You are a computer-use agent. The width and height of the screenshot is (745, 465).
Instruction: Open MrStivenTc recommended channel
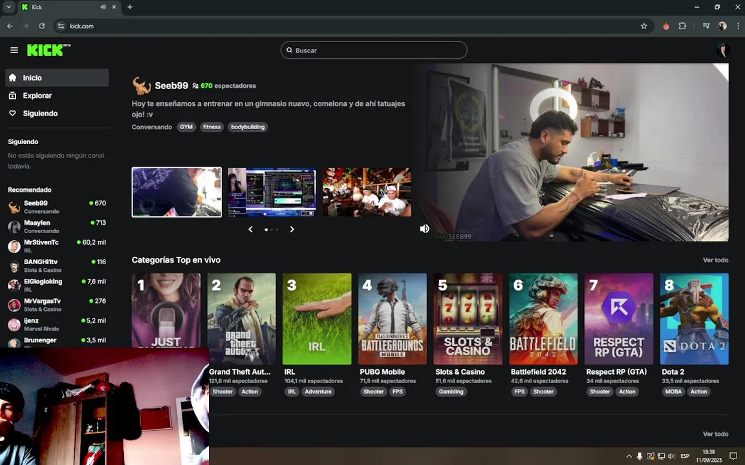(57, 246)
